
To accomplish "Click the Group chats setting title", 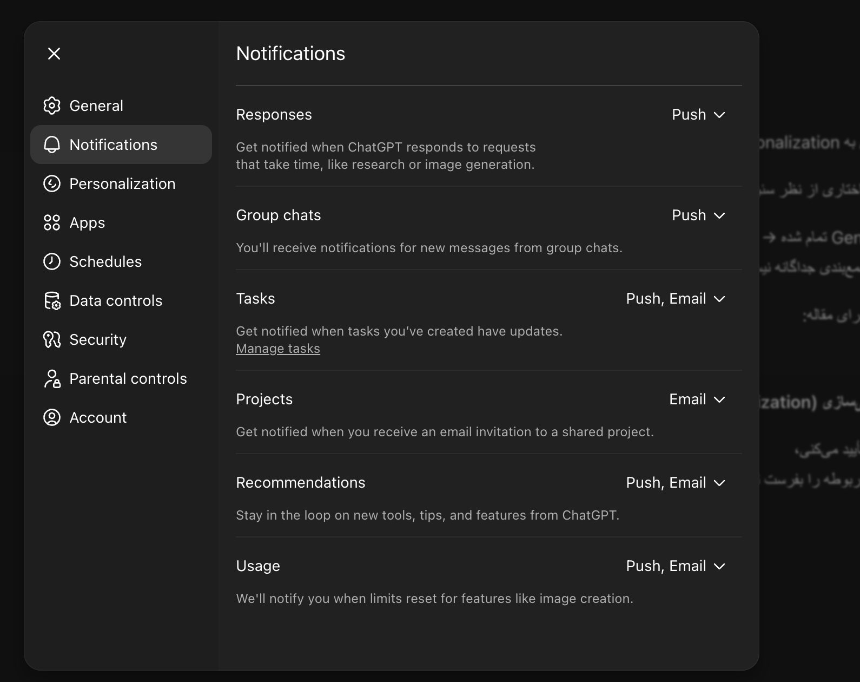I will pos(279,215).
